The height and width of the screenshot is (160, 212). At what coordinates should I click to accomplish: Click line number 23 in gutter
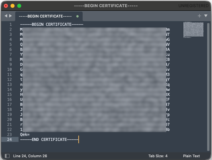pos(10,135)
